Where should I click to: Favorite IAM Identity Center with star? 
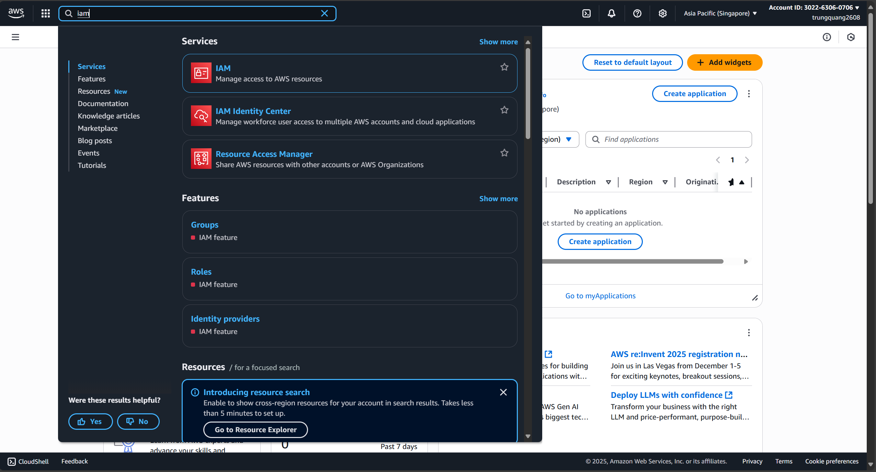[x=504, y=110]
